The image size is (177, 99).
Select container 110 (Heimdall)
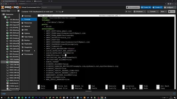click(x=14, y=22)
